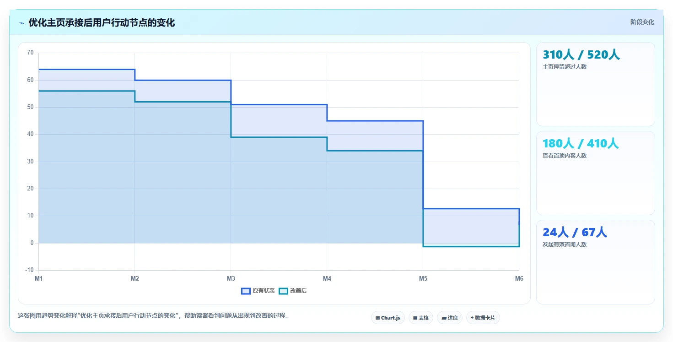Click the M3 x-axis label

231,278
